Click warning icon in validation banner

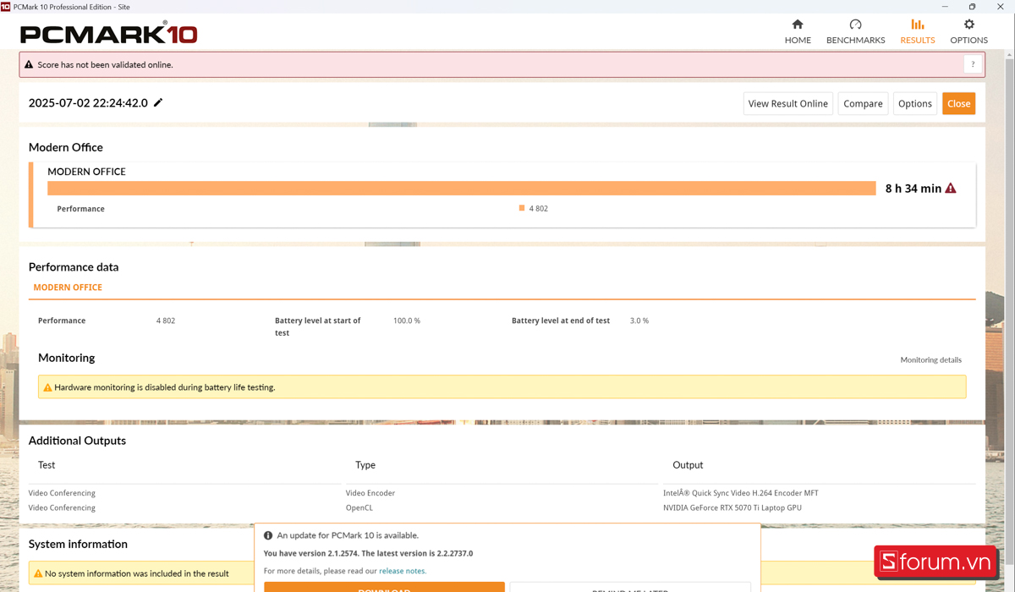pos(29,64)
